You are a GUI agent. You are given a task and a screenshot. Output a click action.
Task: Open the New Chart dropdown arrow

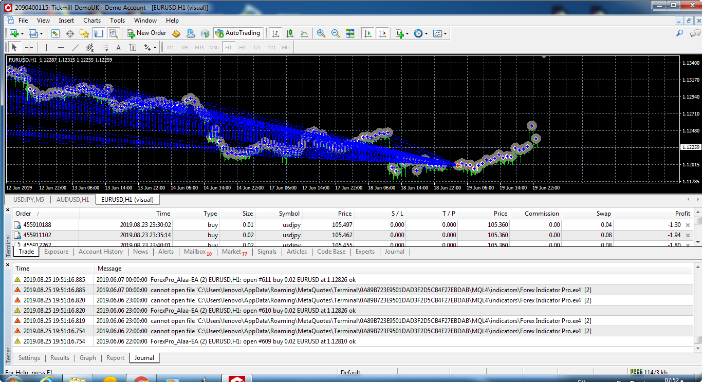[22, 33]
